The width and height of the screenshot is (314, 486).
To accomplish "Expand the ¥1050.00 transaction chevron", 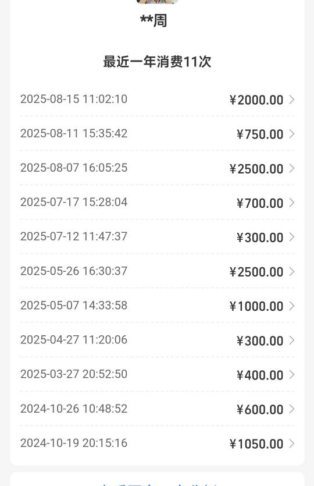I will [291, 444].
